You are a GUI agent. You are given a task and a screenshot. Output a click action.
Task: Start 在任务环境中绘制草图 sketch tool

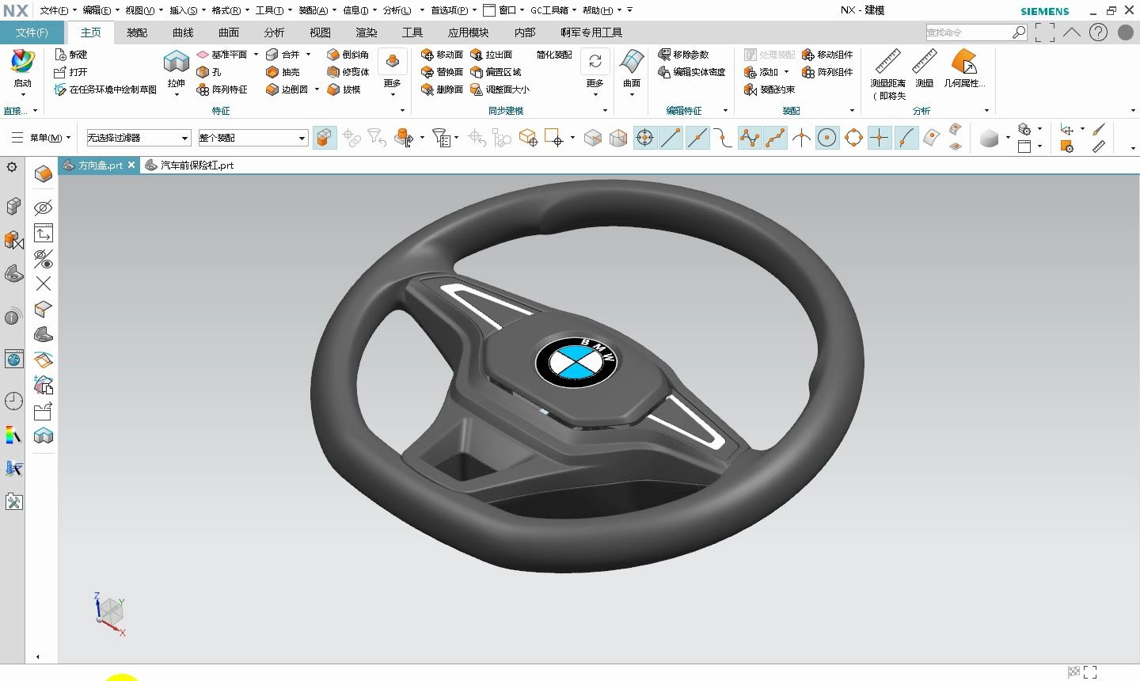tap(105, 89)
